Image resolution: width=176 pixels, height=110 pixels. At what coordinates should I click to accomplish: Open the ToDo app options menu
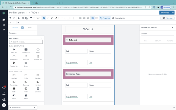pos(38,13)
